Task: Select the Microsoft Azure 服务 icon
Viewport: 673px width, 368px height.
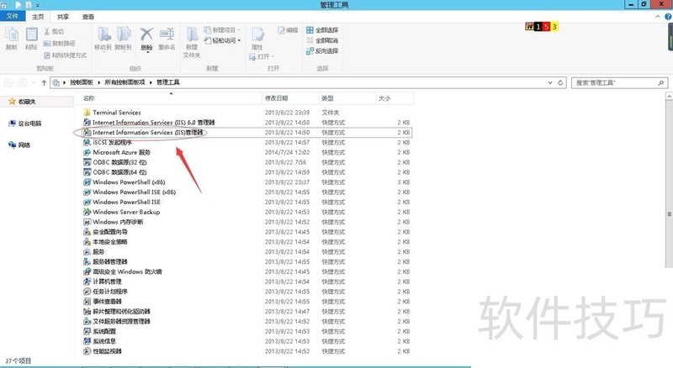Action: (x=87, y=152)
